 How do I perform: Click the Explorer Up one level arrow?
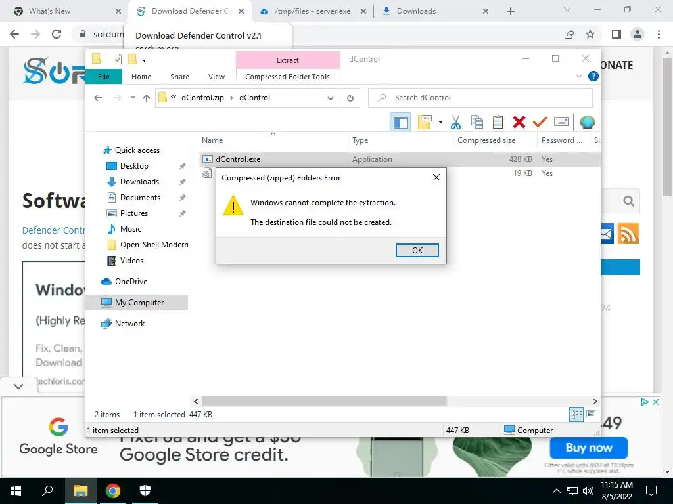click(x=147, y=98)
